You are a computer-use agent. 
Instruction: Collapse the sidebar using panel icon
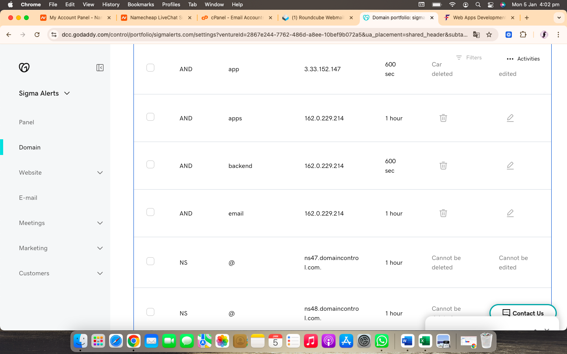(100, 68)
